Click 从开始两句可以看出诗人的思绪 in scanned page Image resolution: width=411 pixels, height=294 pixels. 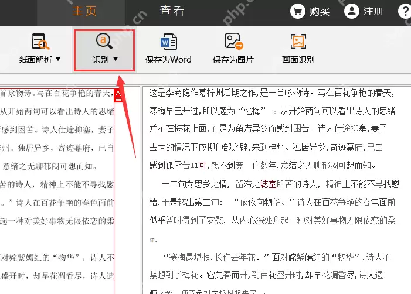pyautogui.click(x=57, y=111)
